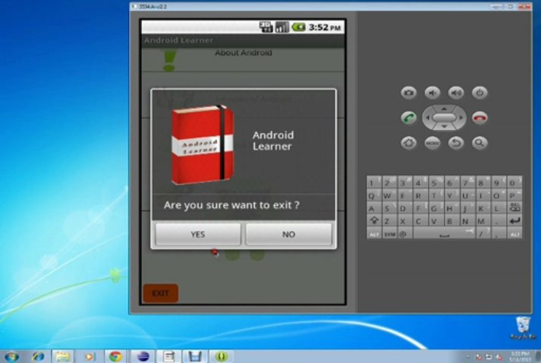Open the Recycle Bin on the desktop

523,328
